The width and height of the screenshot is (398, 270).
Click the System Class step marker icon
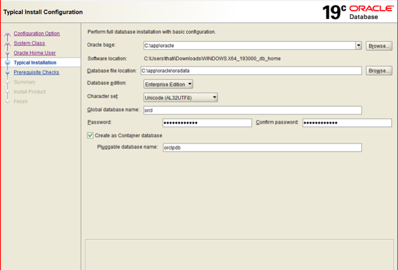(7, 43)
